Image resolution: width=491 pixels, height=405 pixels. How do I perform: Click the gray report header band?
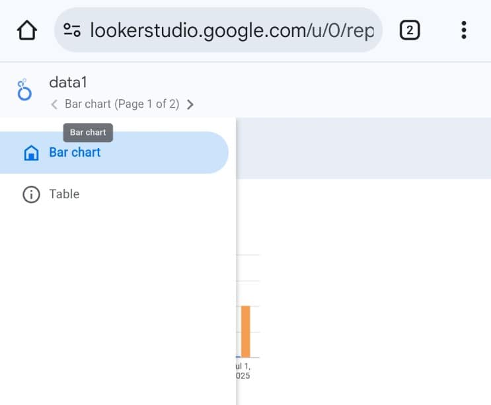(363, 149)
